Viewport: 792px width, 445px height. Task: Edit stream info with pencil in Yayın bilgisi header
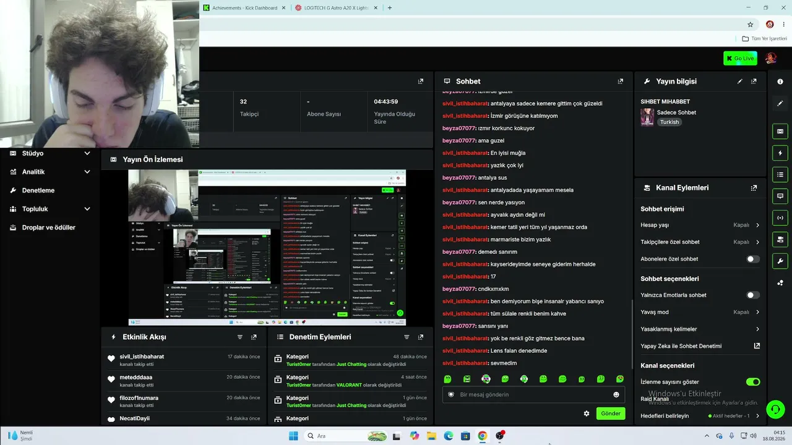740,81
